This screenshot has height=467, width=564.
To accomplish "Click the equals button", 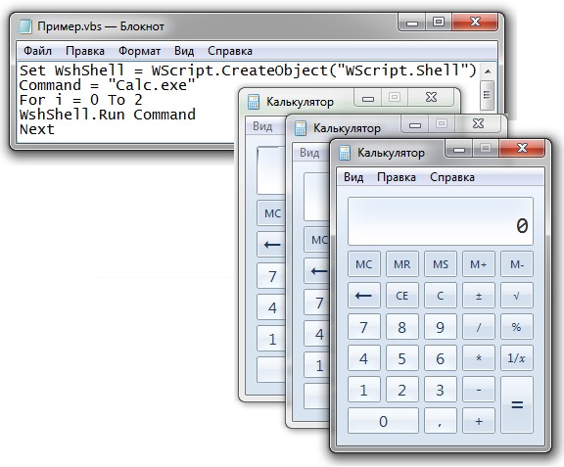I will [x=517, y=404].
